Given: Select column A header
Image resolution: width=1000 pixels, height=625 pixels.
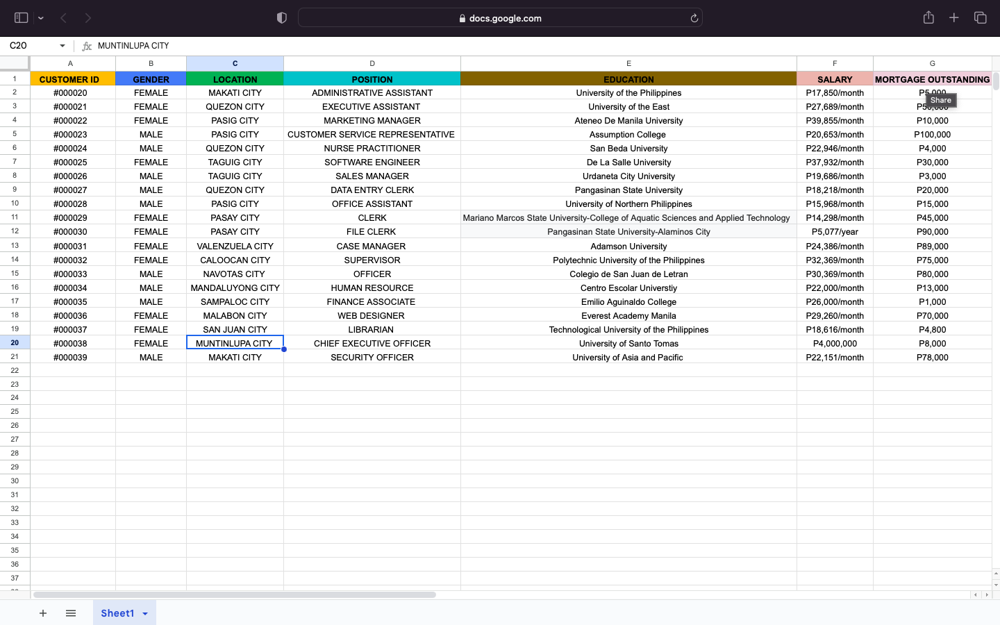Looking at the screenshot, I should (x=73, y=63).
